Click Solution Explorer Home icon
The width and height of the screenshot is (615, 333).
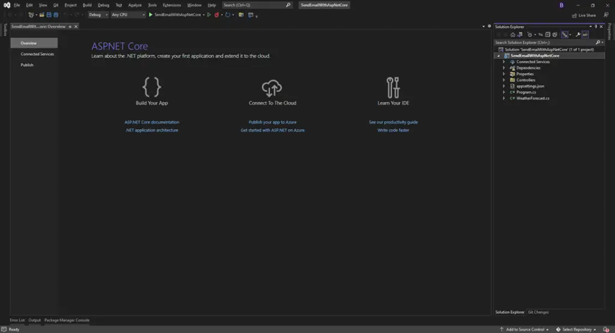(513, 34)
